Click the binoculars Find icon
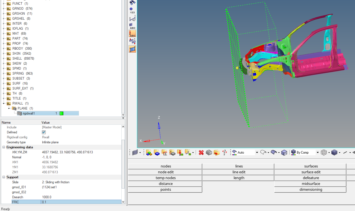 132,2
